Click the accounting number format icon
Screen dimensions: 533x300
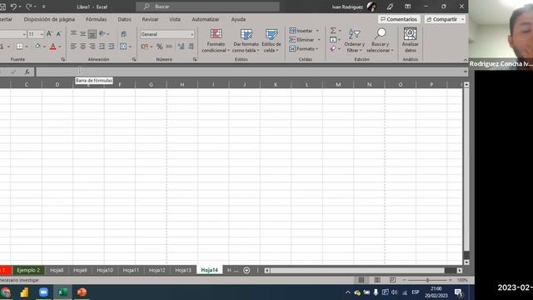[x=144, y=47]
